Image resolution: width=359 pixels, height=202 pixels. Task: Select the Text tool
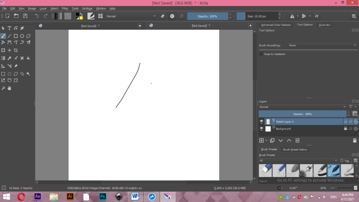[x=9, y=28]
